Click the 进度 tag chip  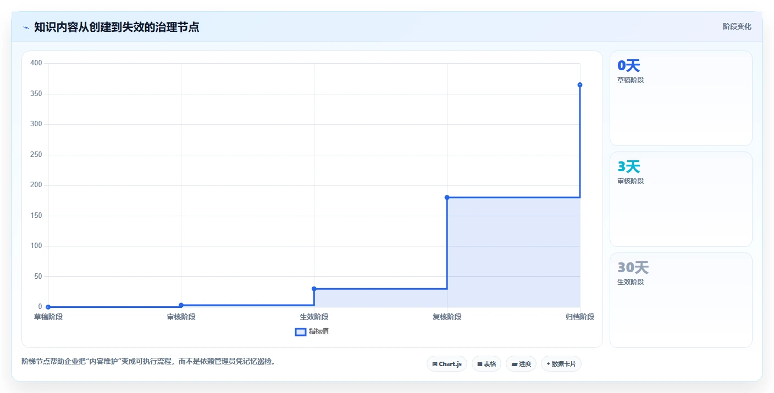click(521, 364)
